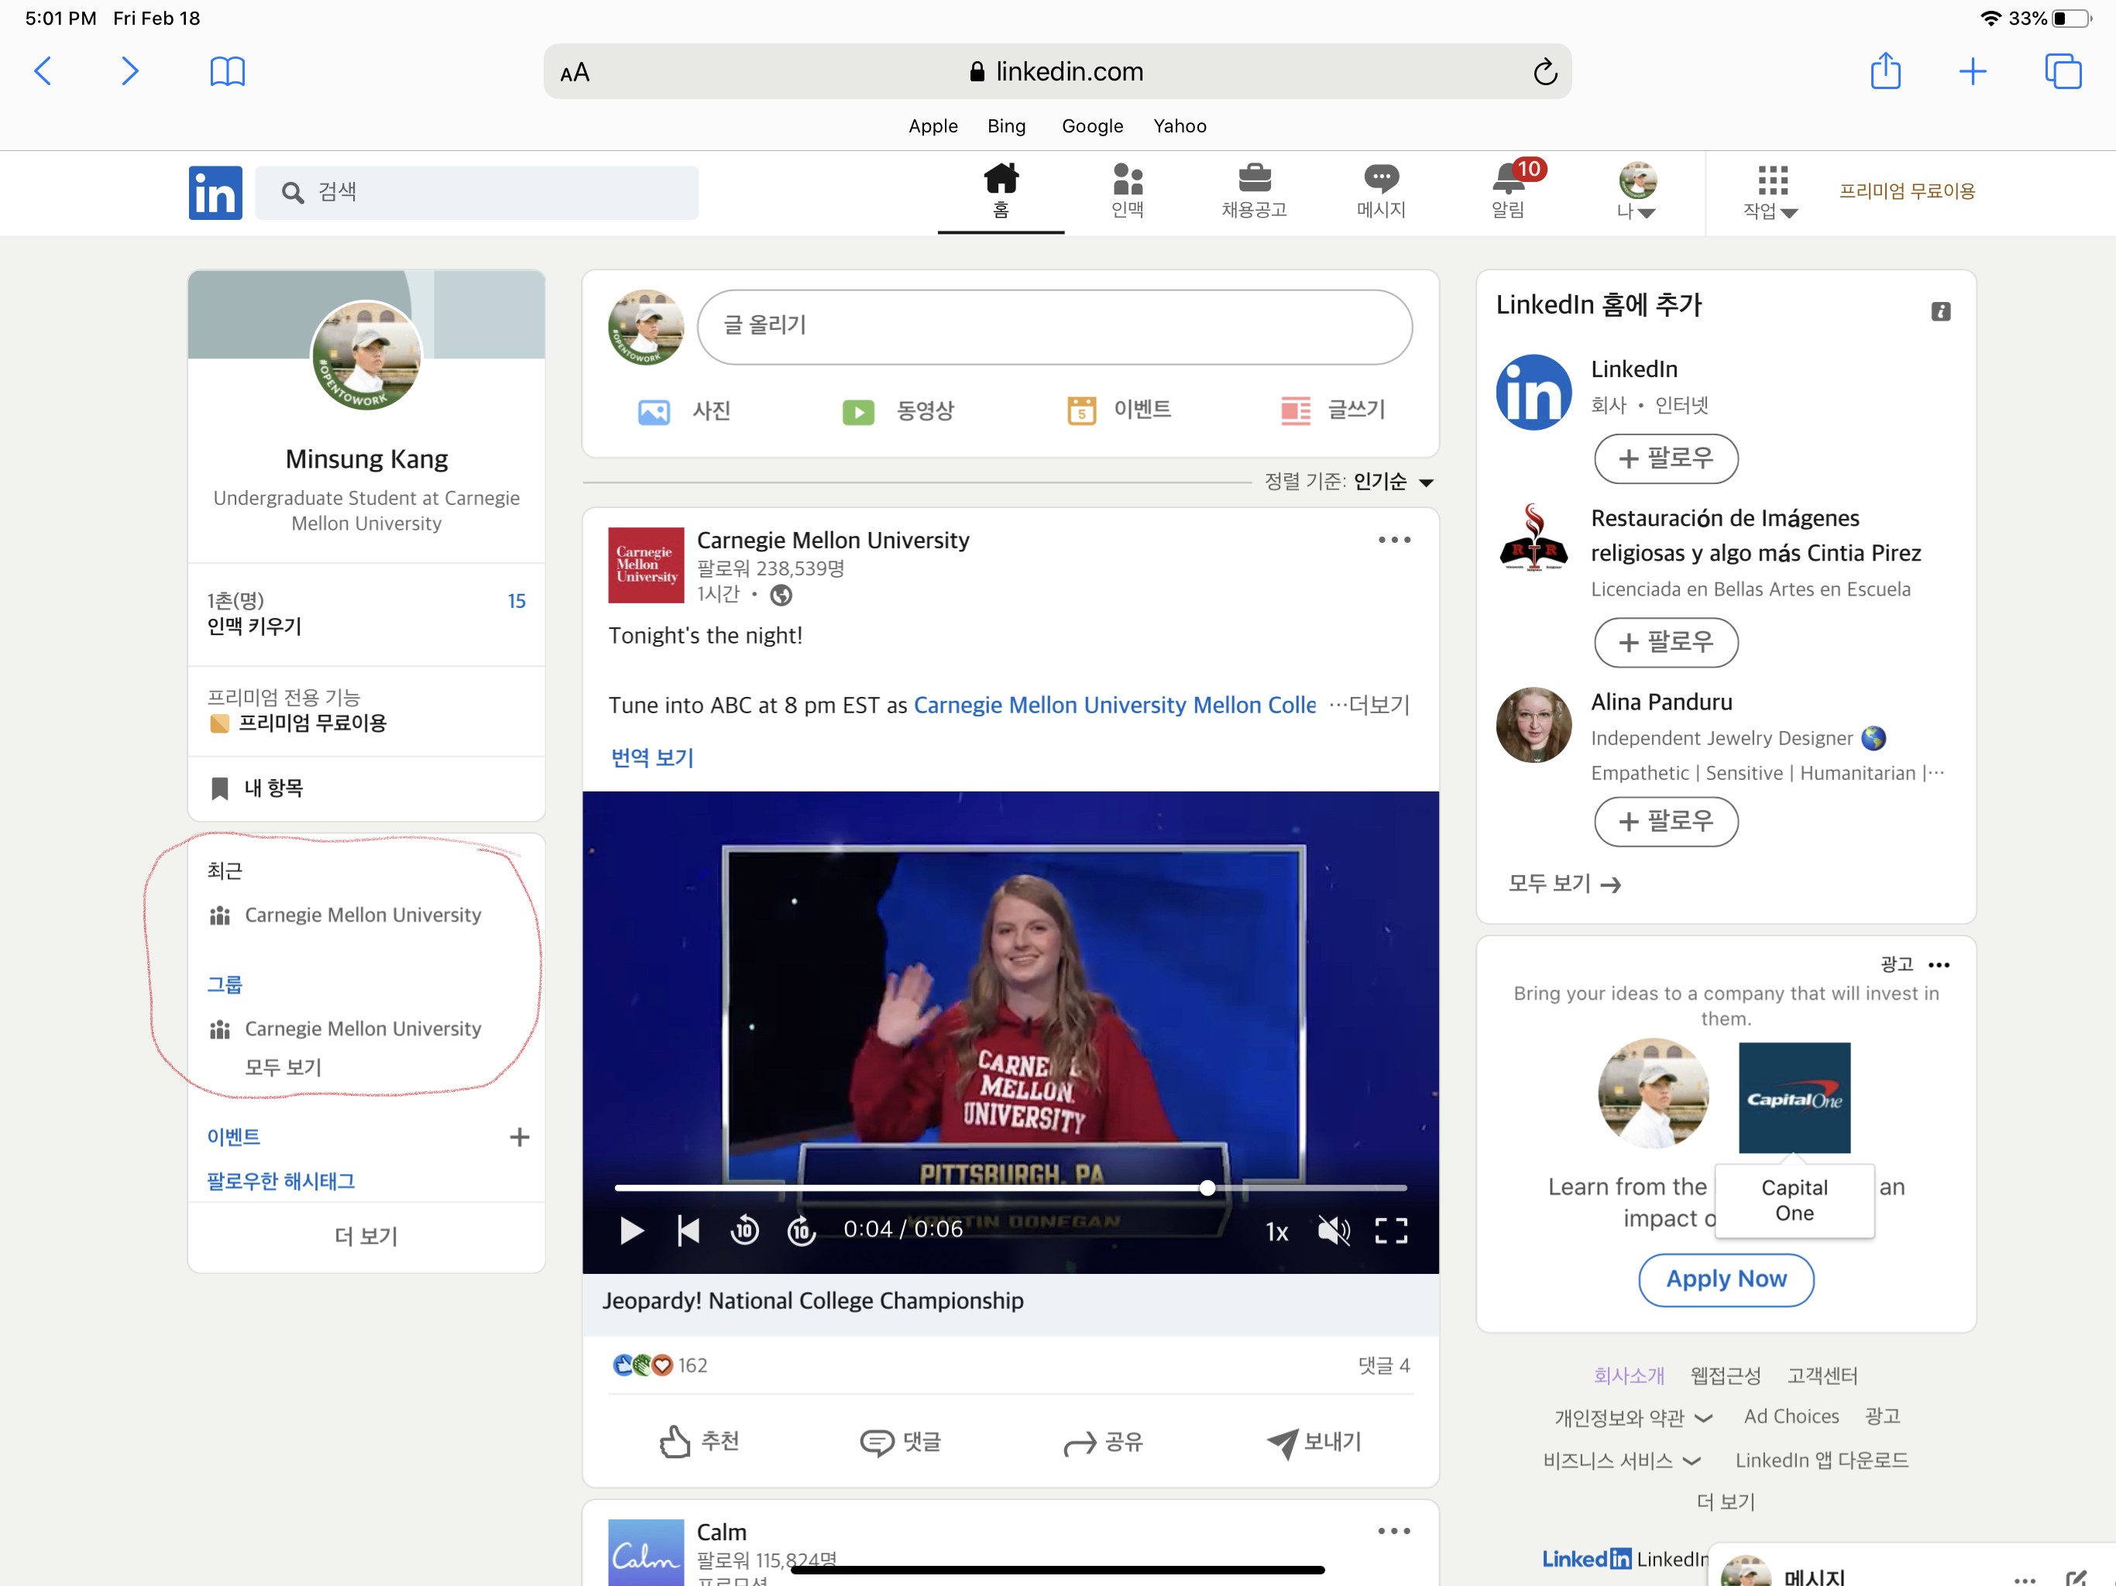2116x1586 pixels.
Task: Skip video forward 10 seconds
Action: [801, 1230]
